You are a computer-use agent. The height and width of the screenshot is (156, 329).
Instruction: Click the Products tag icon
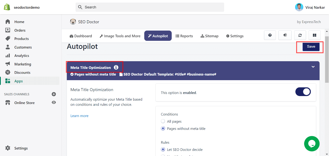8,39
